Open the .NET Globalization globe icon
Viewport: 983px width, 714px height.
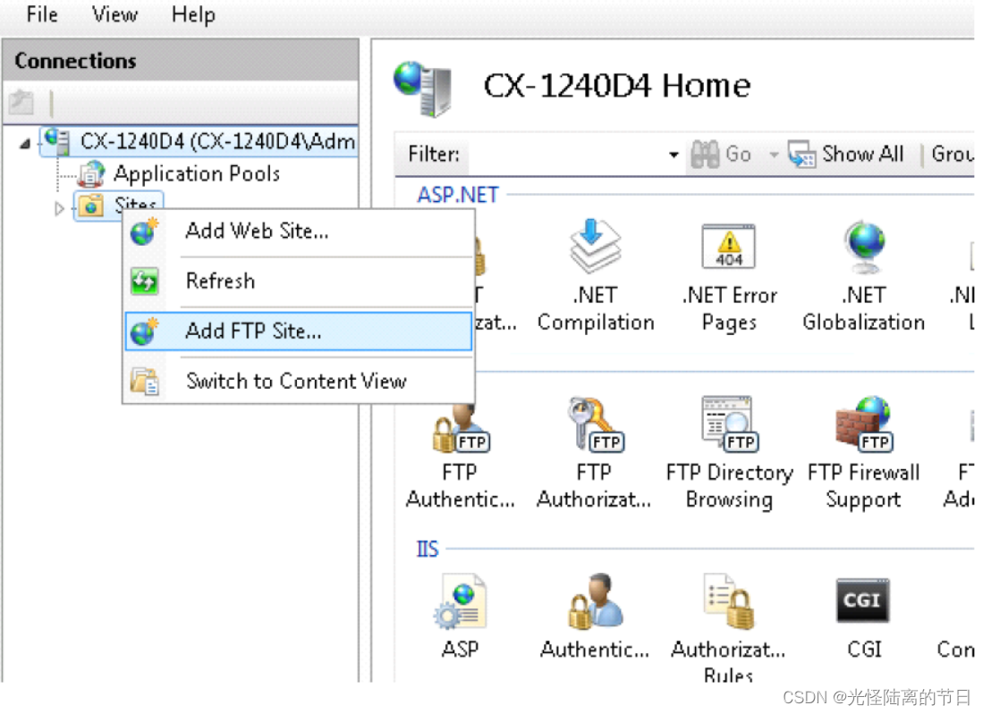tap(864, 247)
